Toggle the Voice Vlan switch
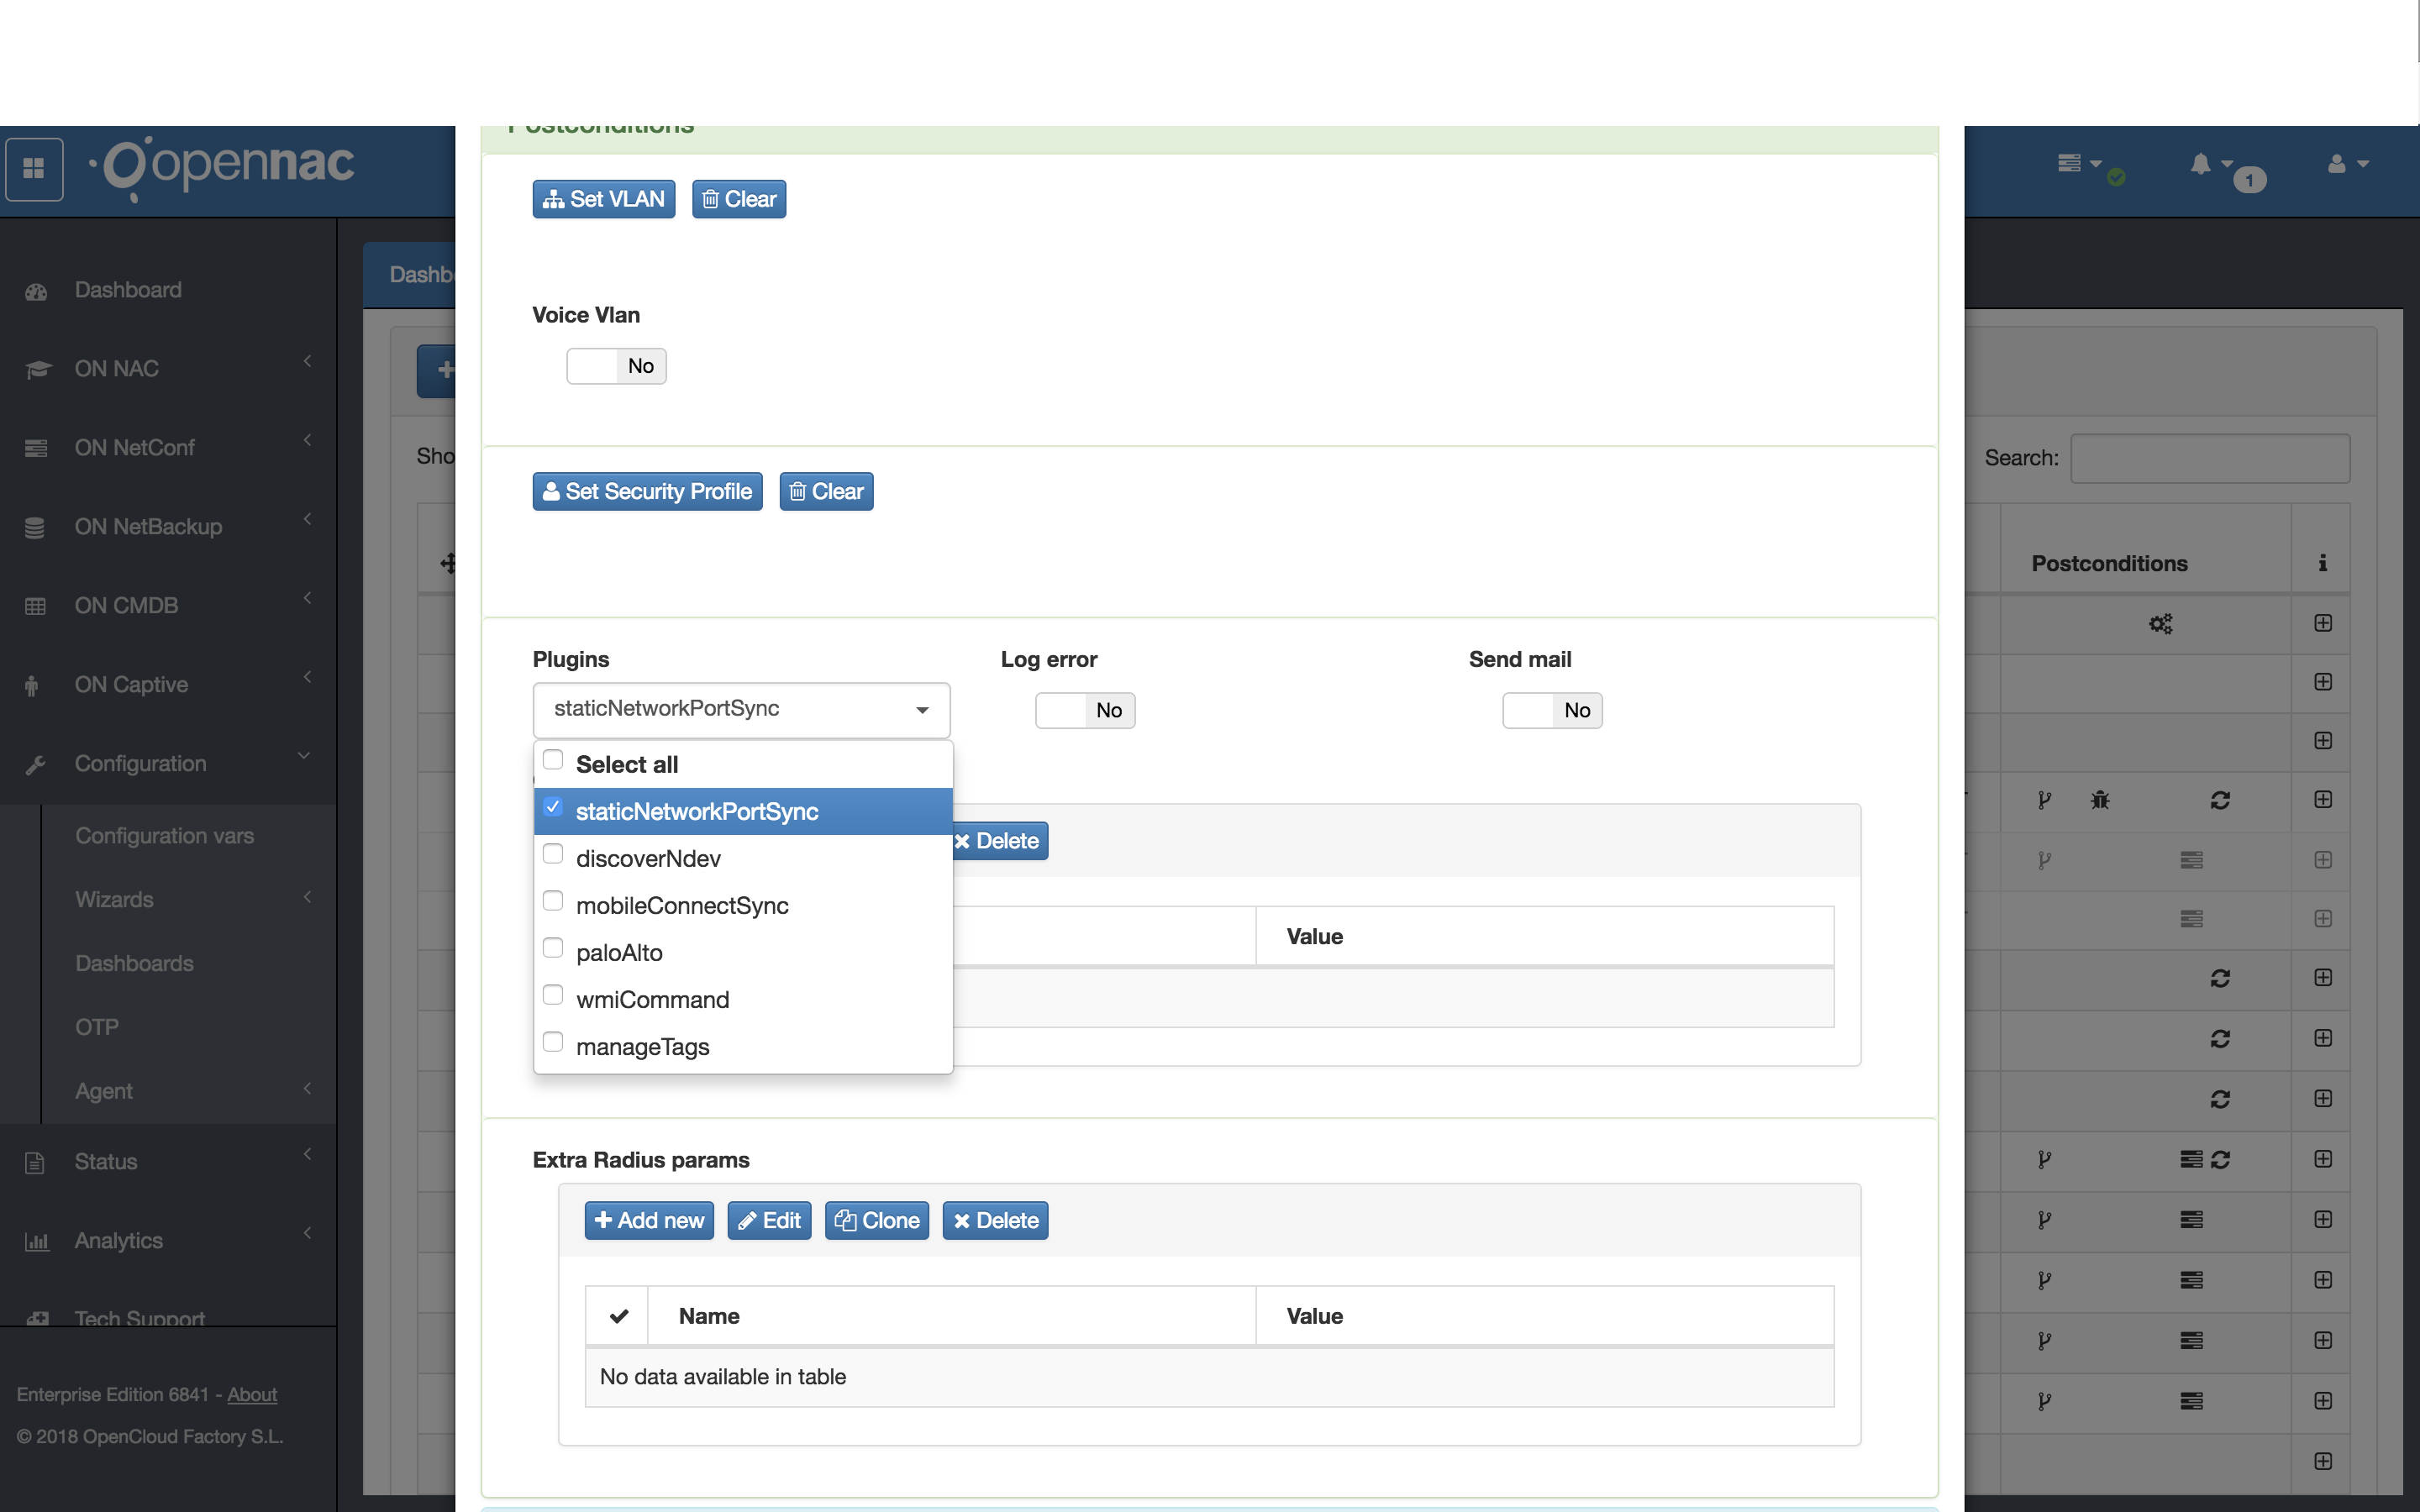The height and width of the screenshot is (1512, 2420). pyautogui.click(x=616, y=366)
